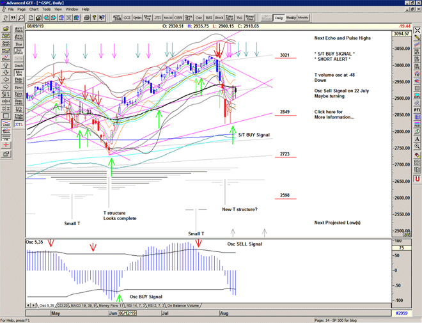Image resolution: width=422 pixels, height=323 pixels.
Task: Select the Gann angles drawing tool
Action: coord(6,131)
